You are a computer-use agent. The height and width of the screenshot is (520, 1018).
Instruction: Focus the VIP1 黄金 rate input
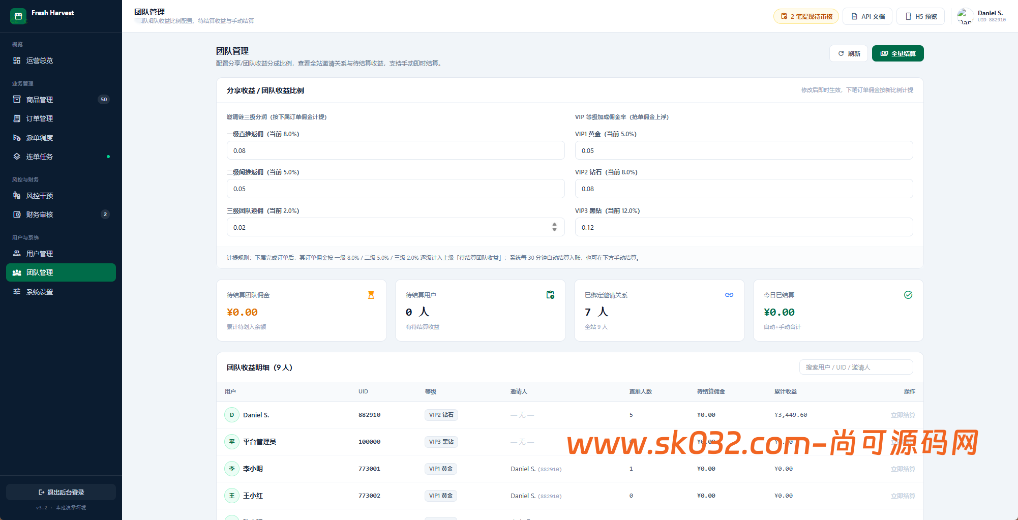(x=744, y=150)
